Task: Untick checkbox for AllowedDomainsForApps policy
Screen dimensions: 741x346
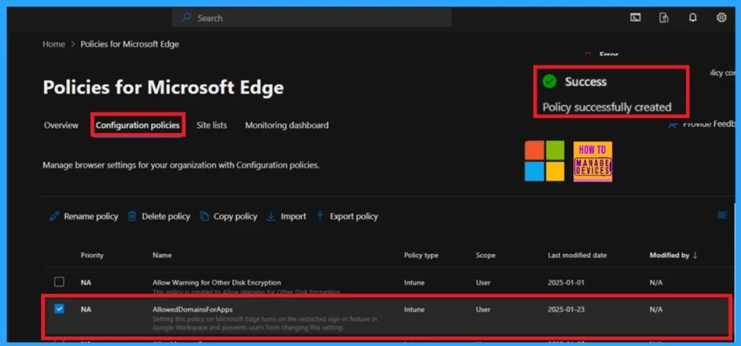Action: click(59, 308)
